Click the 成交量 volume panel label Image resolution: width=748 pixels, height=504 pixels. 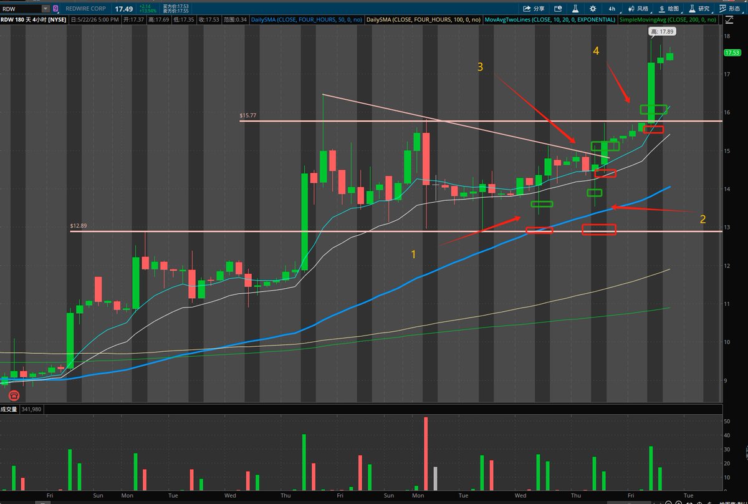tap(9, 409)
